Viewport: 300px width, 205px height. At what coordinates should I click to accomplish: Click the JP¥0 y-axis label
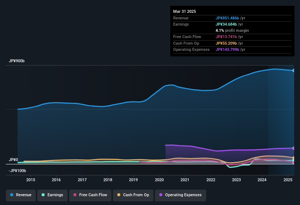[x=14, y=160]
